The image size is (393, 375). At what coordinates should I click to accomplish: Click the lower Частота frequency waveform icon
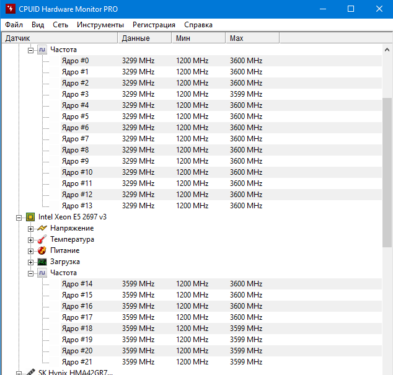(42, 273)
